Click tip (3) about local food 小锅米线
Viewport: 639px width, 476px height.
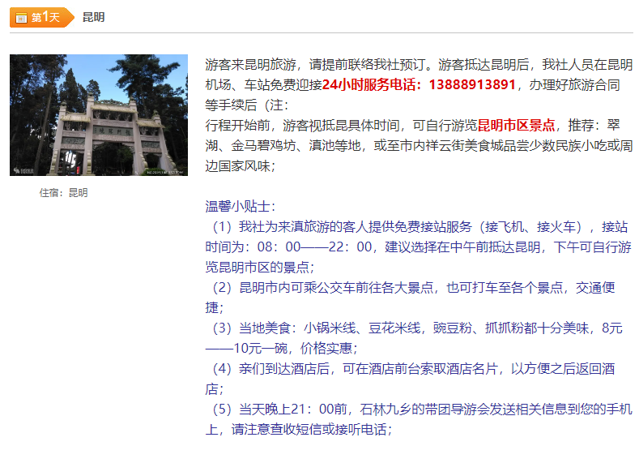click(x=414, y=338)
